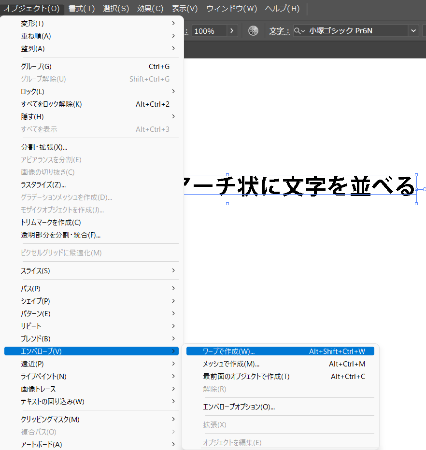Open the 選択(S) menu
This screenshot has width=426, height=450.
(116, 8)
